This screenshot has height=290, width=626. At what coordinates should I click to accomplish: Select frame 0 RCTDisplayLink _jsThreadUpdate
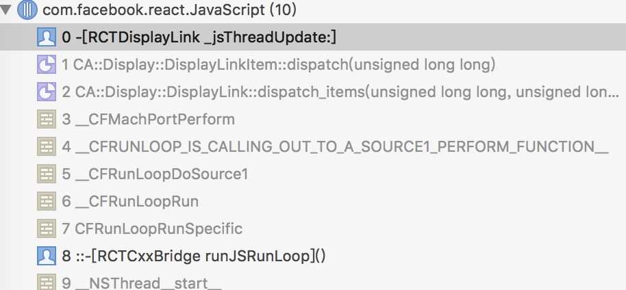coord(199,38)
